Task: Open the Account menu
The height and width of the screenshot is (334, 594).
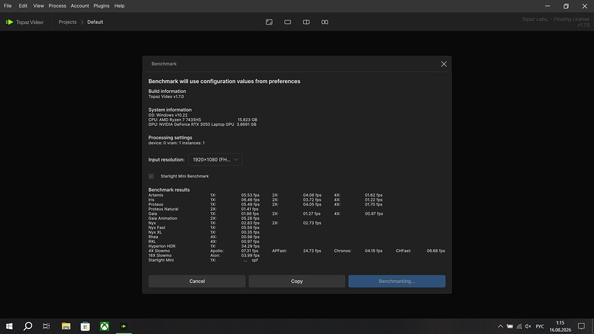Action: (80, 6)
